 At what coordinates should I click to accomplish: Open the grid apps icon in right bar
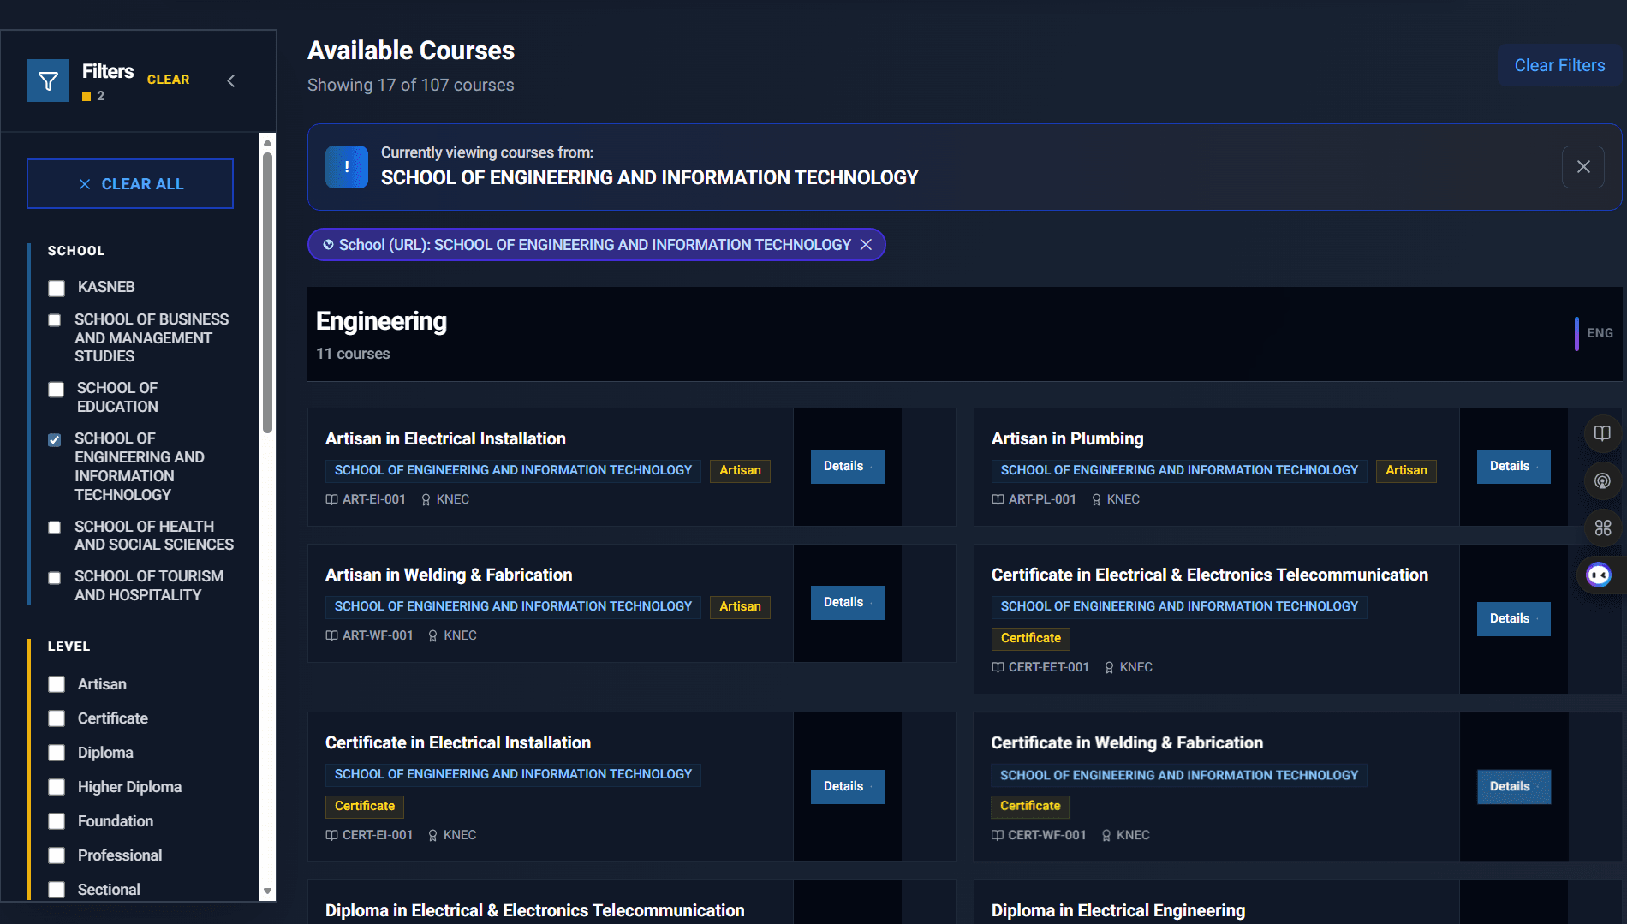click(x=1602, y=528)
